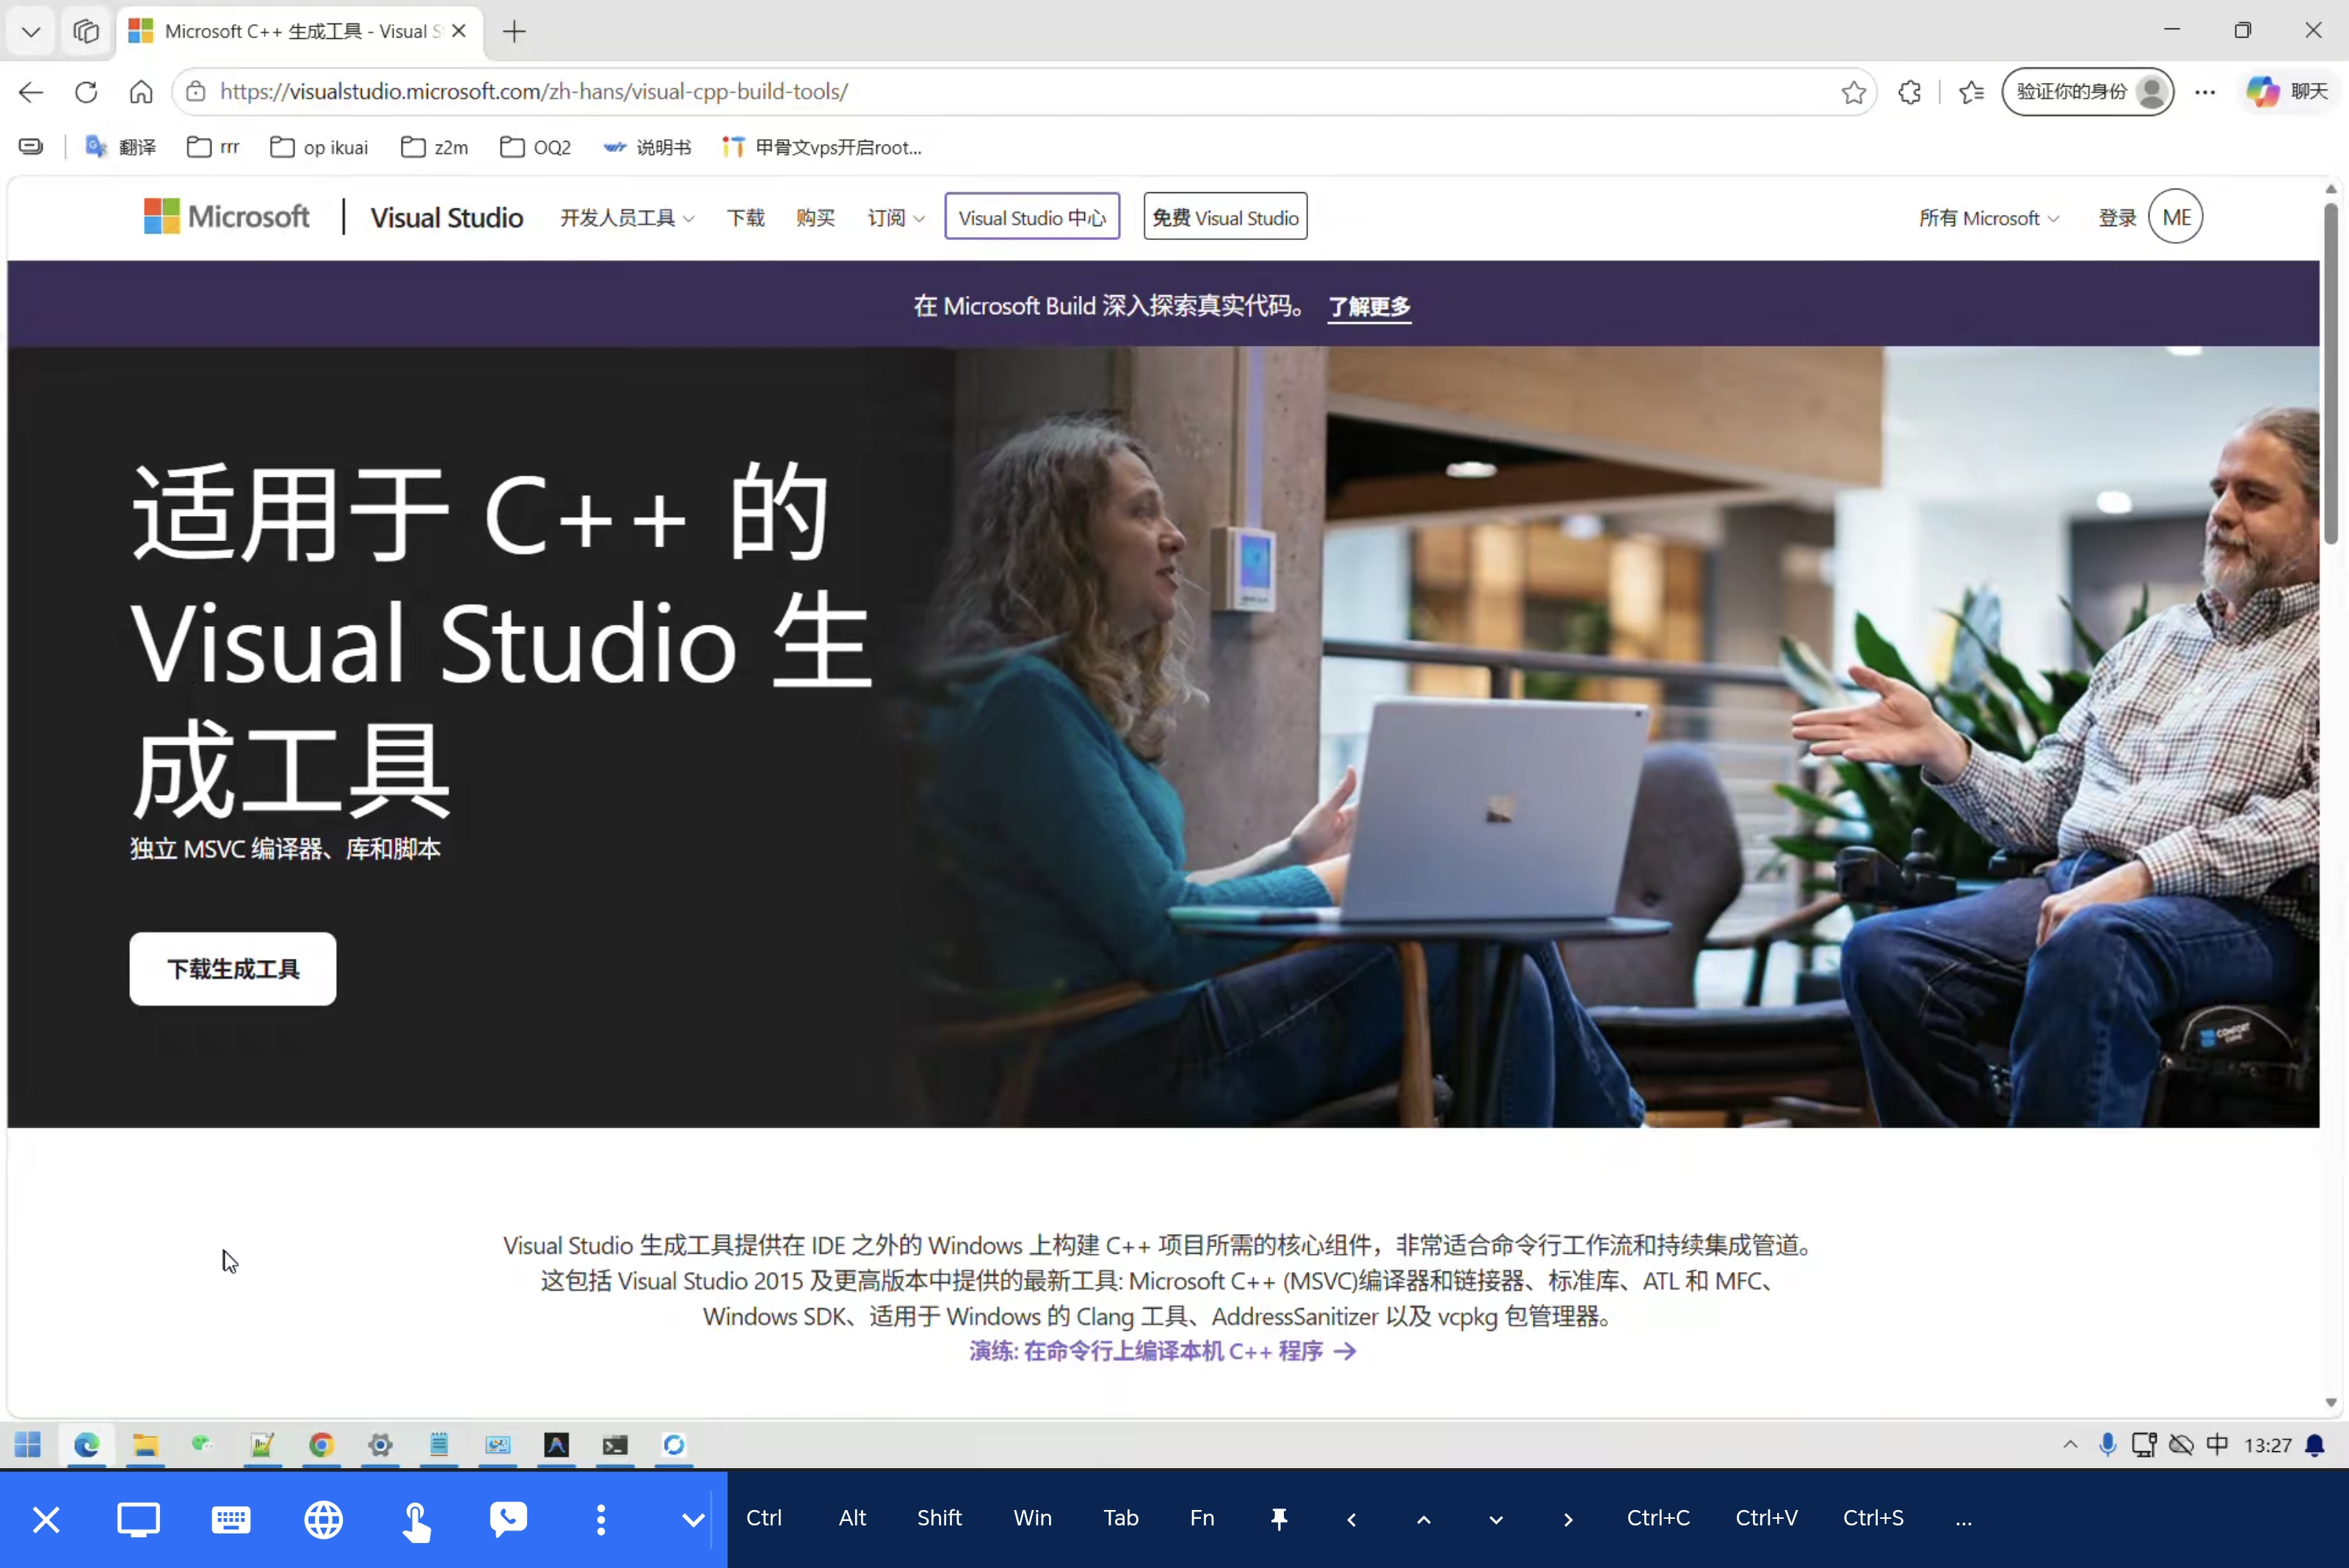Open notification bell in system tray
Image resolution: width=2349 pixels, height=1568 pixels.
point(2314,1445)
